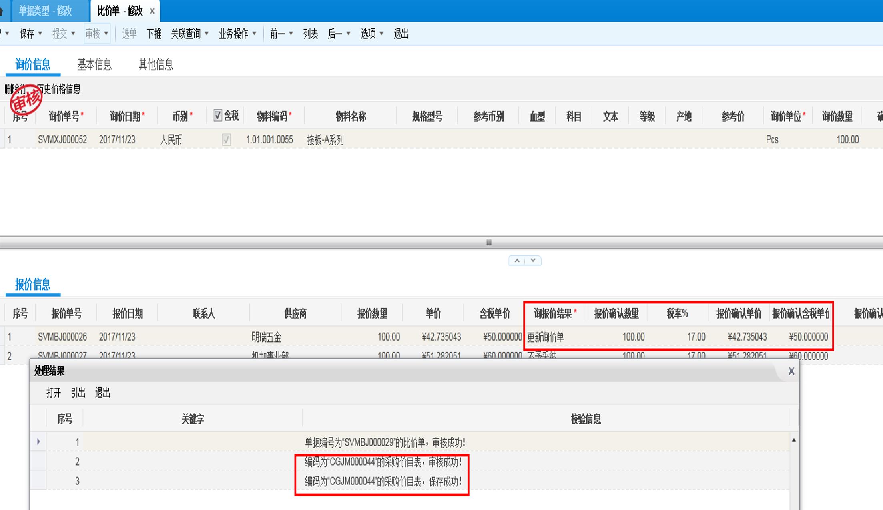Click the expand-down arrow on panel divider
Image resolution: width=883 pixels, height=510 pixels.
click(533, 261)
